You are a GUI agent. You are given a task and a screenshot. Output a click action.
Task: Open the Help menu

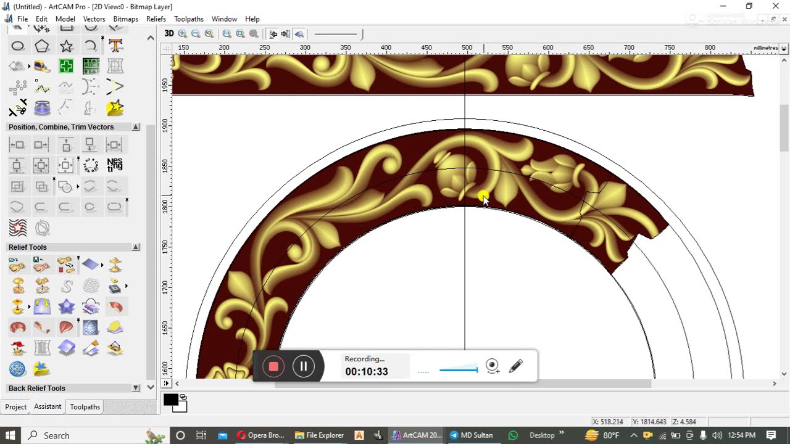click(x=252, y=19)
